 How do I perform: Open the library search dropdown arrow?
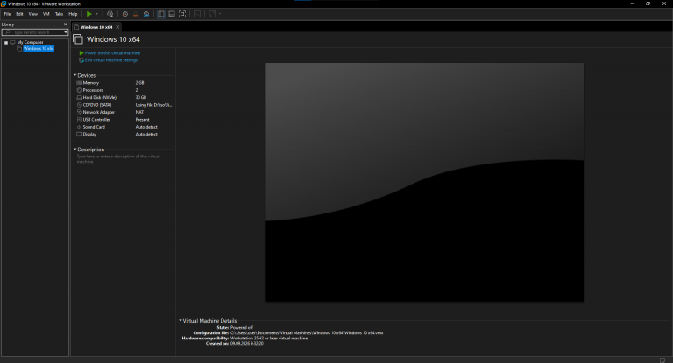click(x=66, y=32)
